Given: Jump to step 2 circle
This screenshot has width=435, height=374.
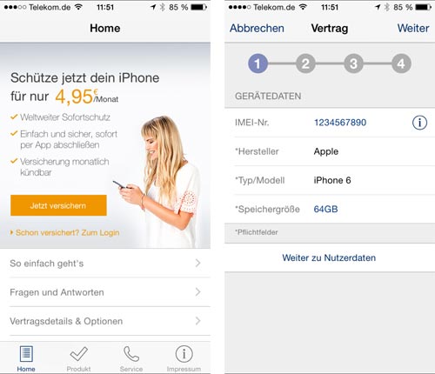Looking at the screenshot, I should click(x=305, y=63).
